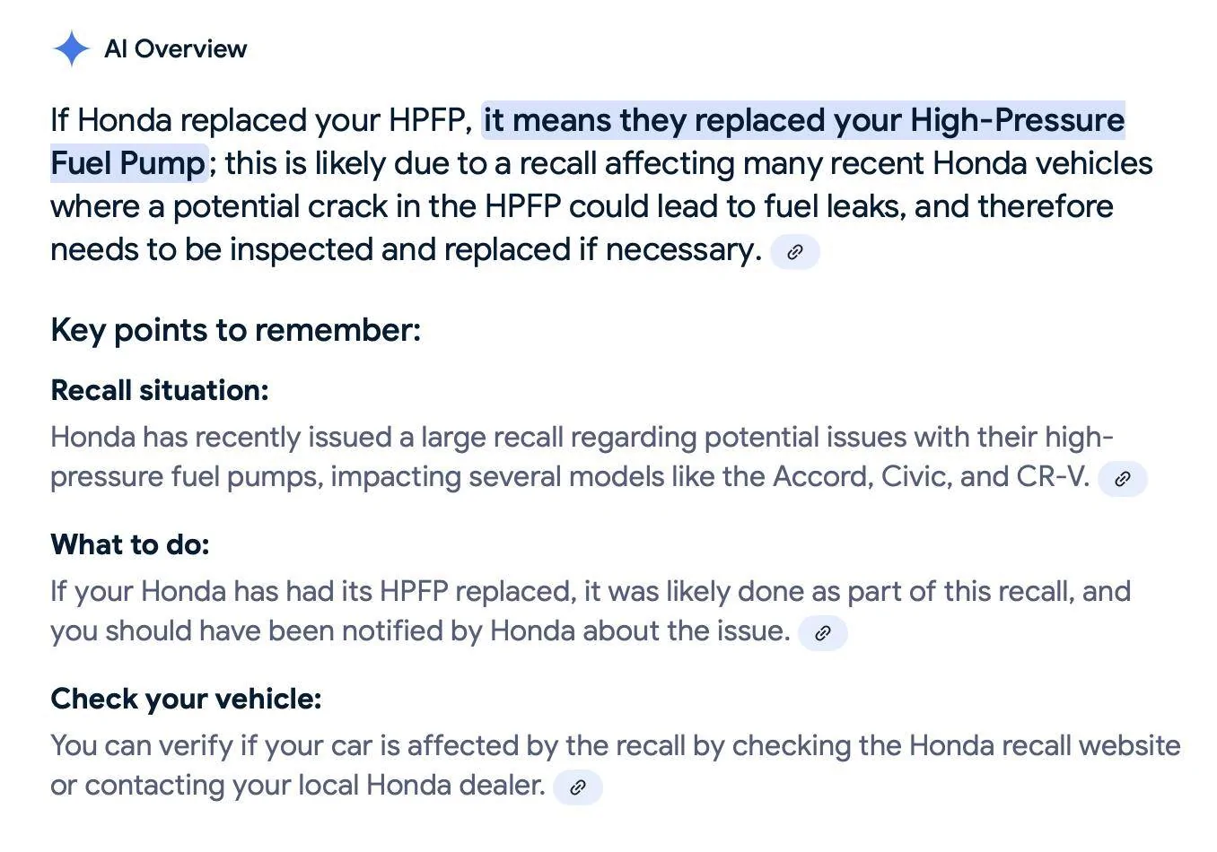Select the "What to do:" heading
This screenshot has height=852, width=1217.
tap(130, 544)
